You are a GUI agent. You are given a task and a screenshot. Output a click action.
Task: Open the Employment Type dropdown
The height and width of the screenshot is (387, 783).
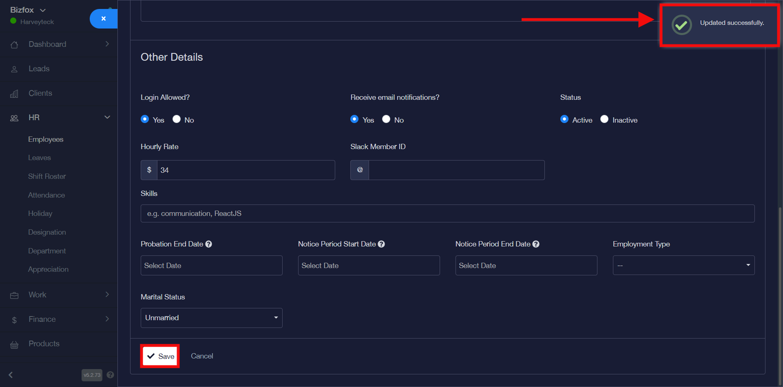pyautogui.click(x=683, y=265)
